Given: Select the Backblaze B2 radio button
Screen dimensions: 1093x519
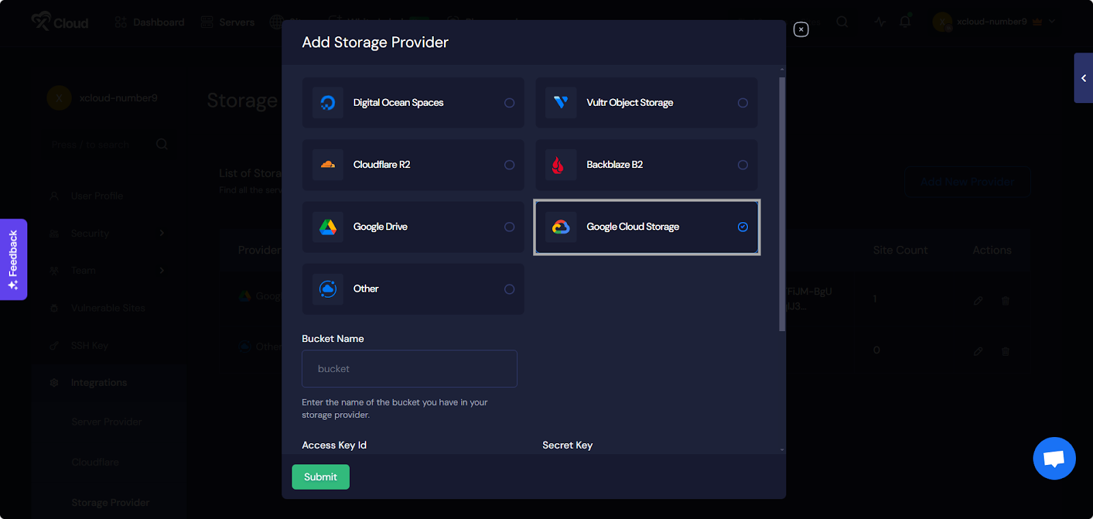Looking at the screenshot, I should click(743, 165).
